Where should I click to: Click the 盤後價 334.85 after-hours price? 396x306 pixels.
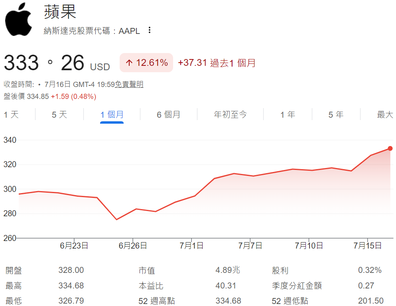pyautogui.click(x=26, y=96)
